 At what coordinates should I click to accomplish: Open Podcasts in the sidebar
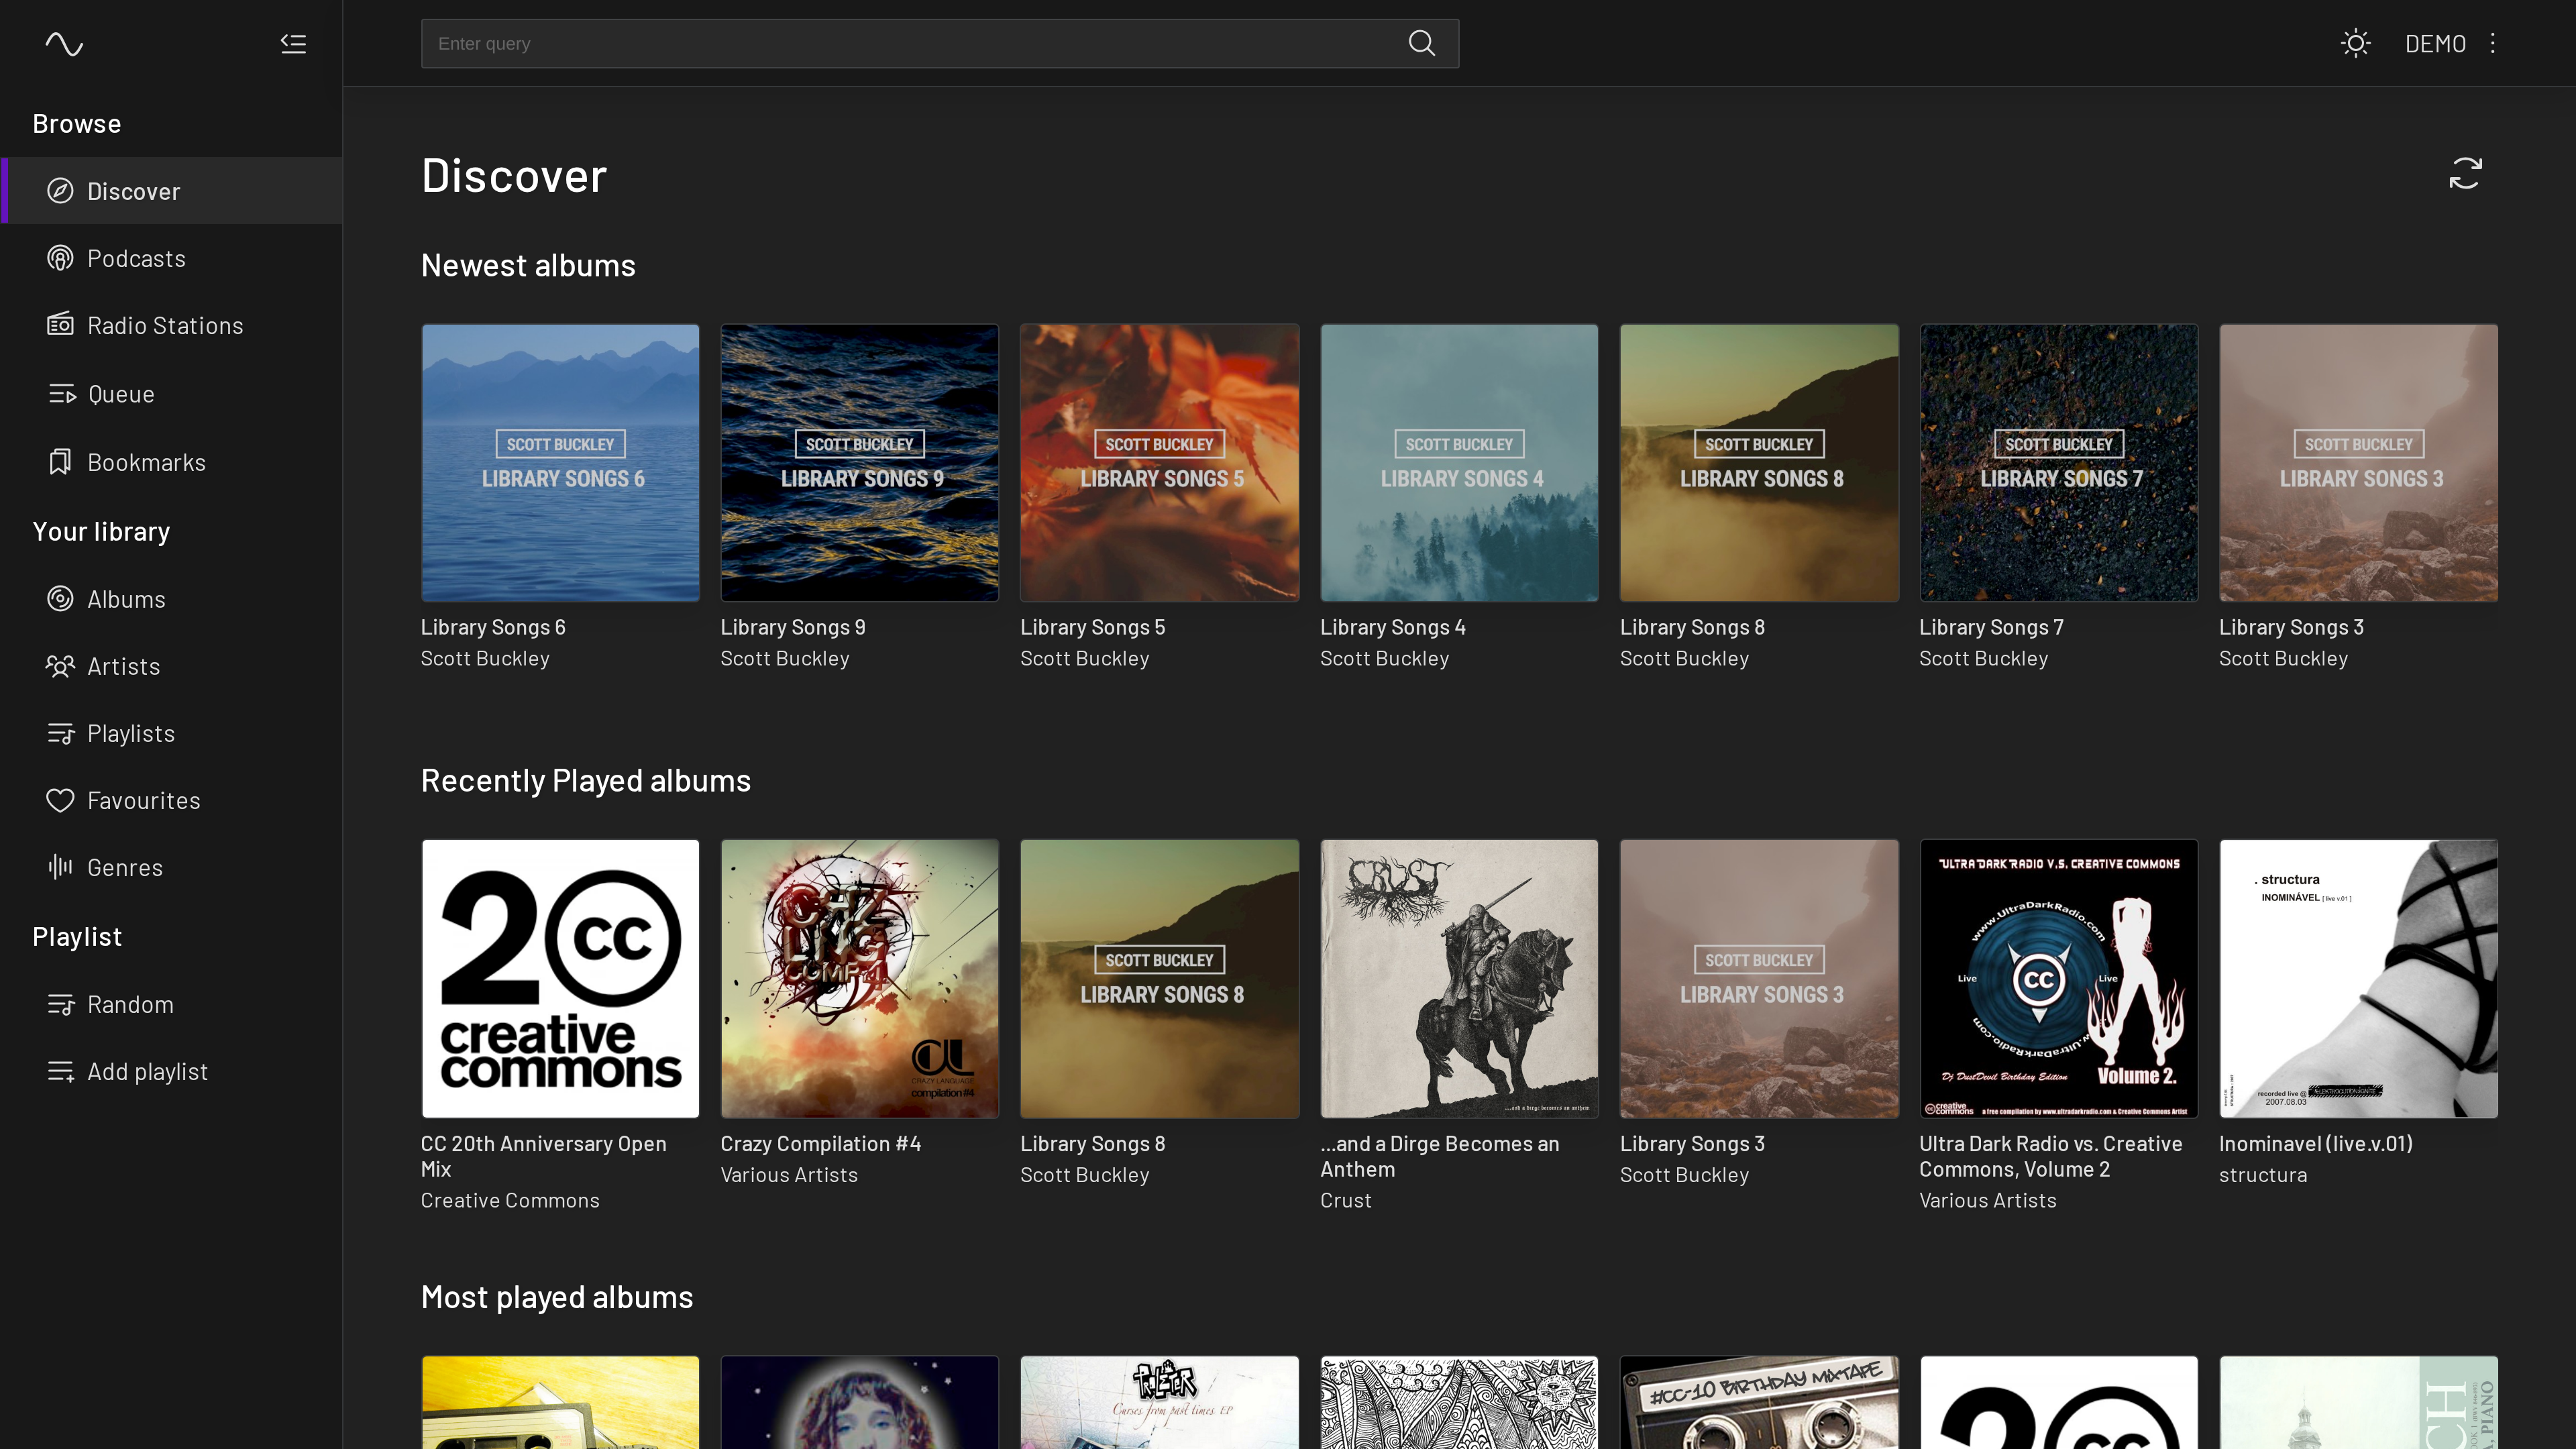coord(136,259)
